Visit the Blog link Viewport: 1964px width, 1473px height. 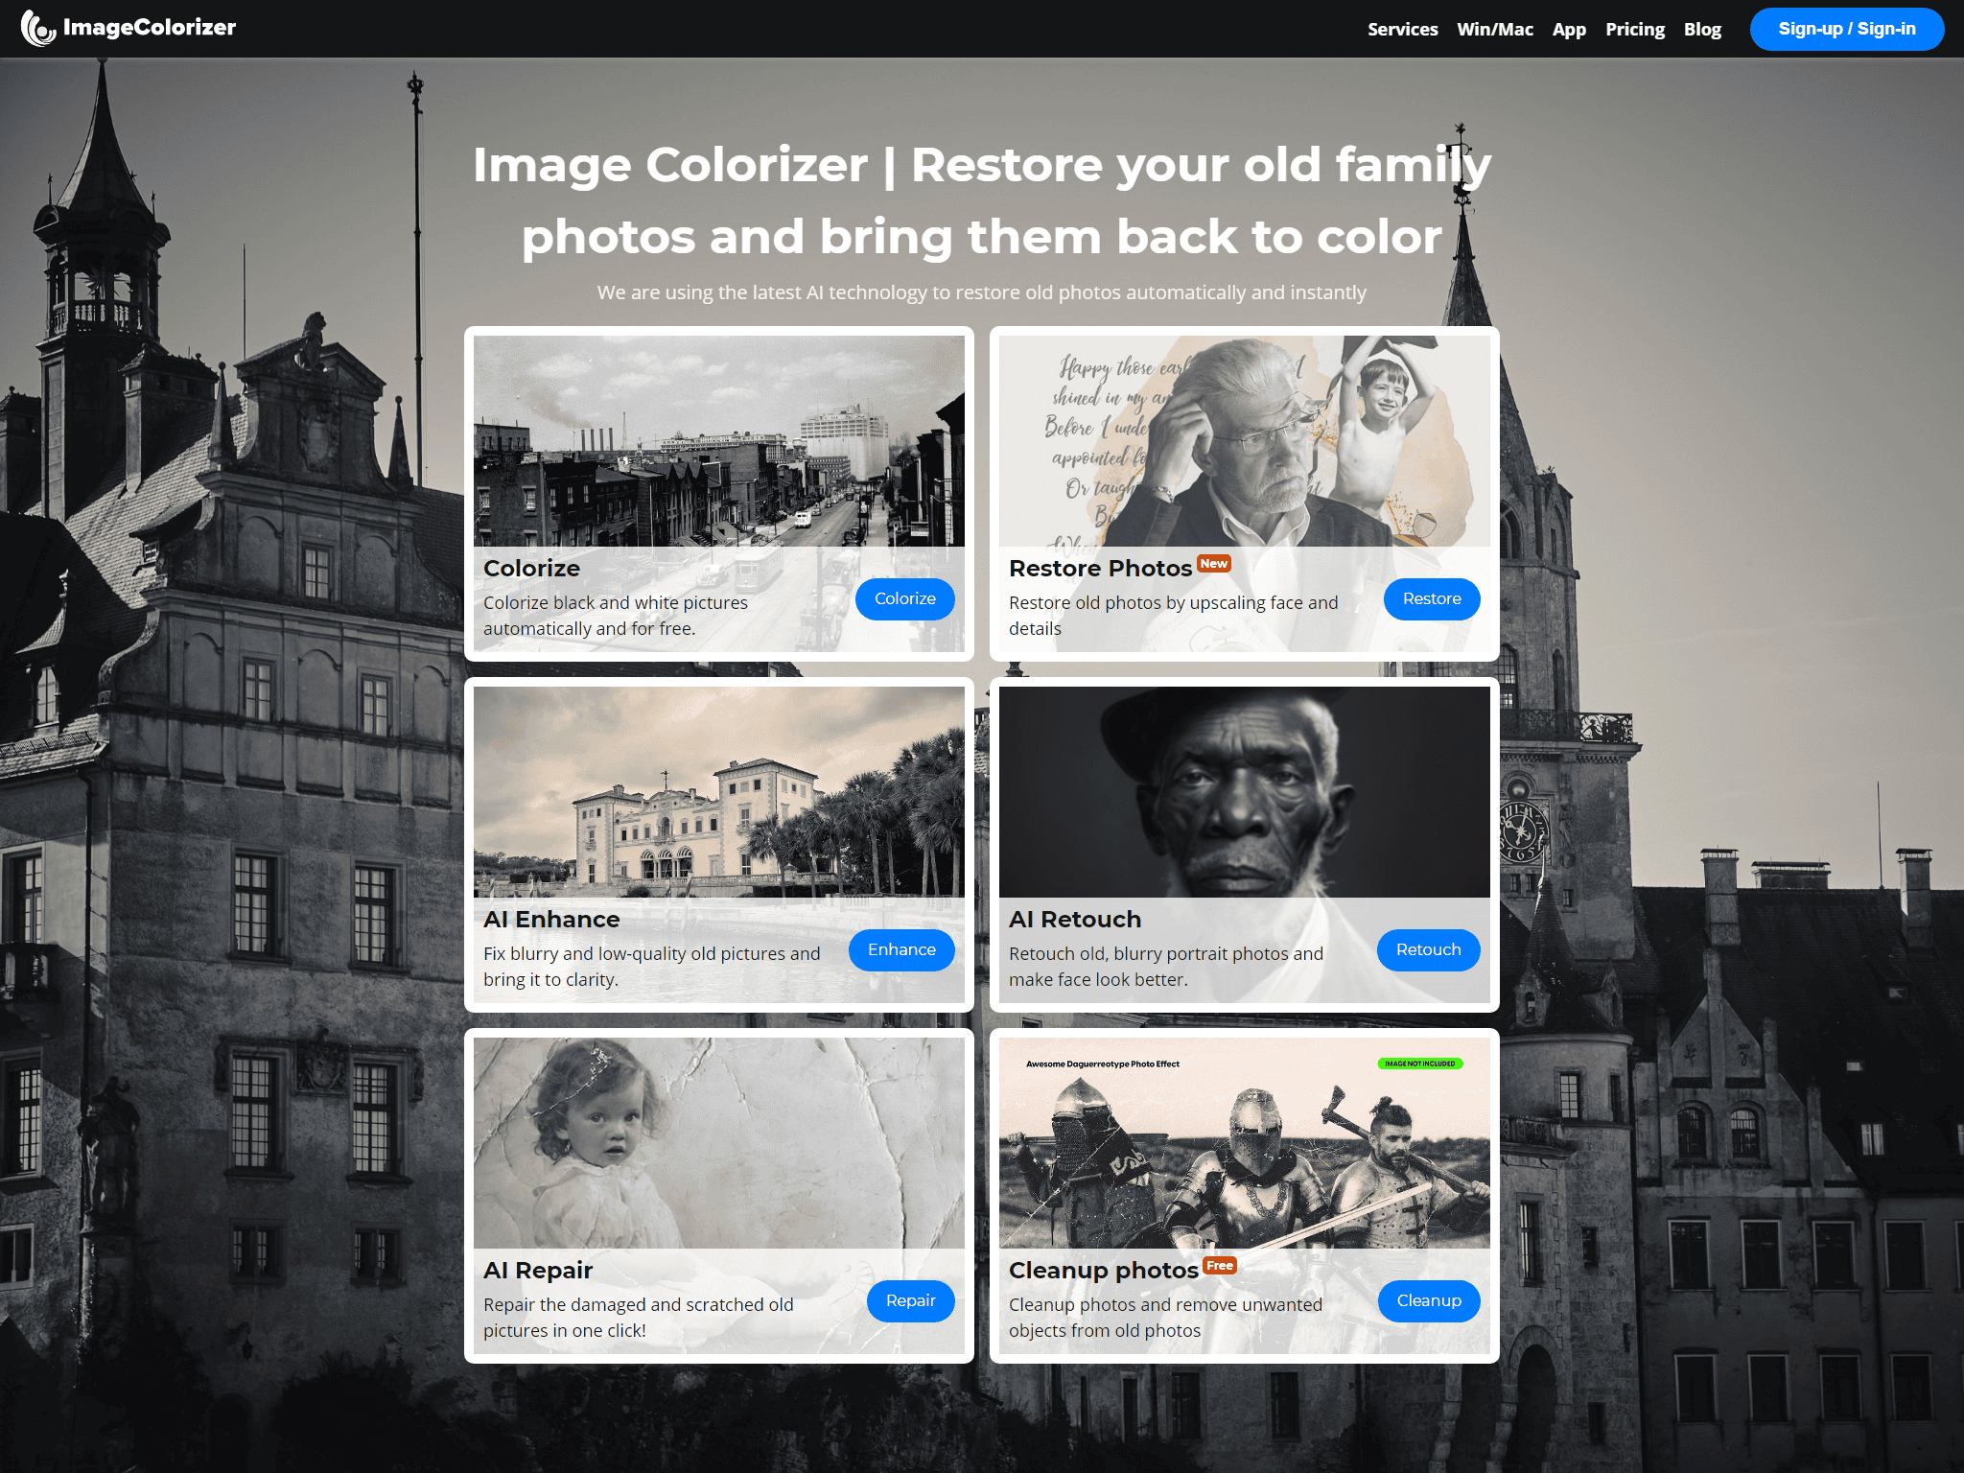(1702, 29)
